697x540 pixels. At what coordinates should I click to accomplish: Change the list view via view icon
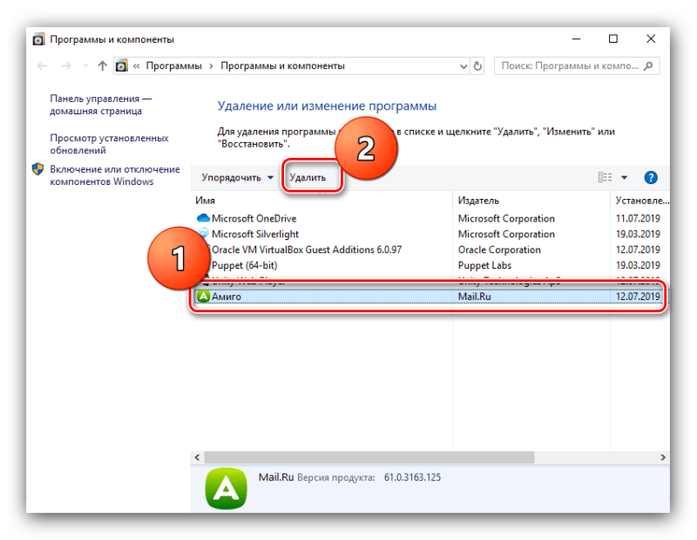[605, 178]
